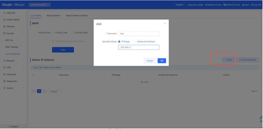Close the Add dialog with X

[x=165, y=24]
